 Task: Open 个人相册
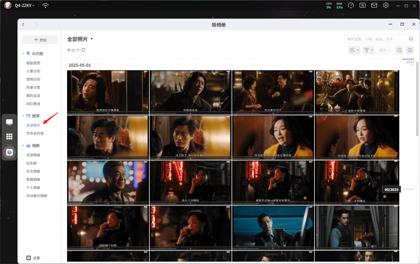tap(33, 187)
